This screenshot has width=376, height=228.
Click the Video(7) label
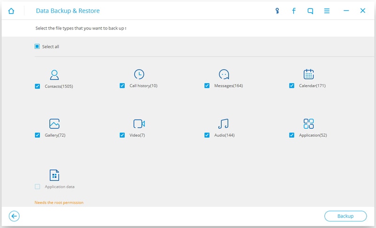pyautogui.click(x=137, y=135)
